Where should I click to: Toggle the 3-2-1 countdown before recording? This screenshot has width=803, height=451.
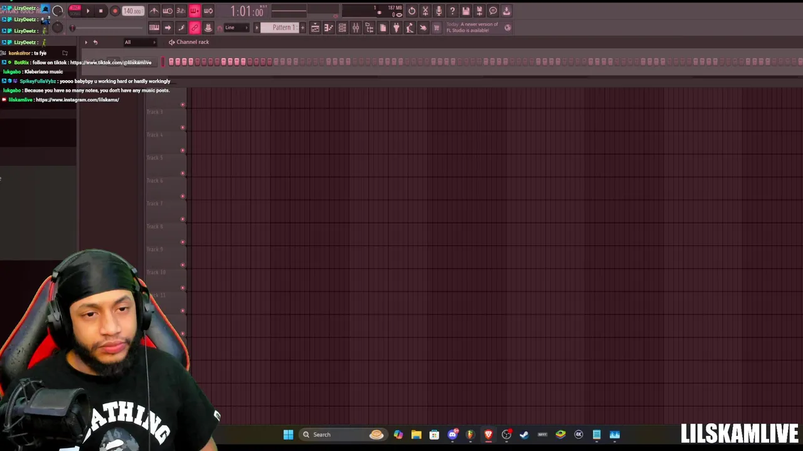181,11
